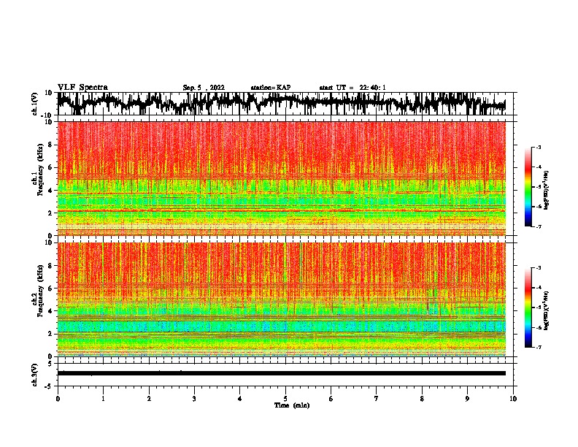Click the "-7" label on ch.2 colorbar
The height and width of the screenshot is (447, 578).
point(539,347)
